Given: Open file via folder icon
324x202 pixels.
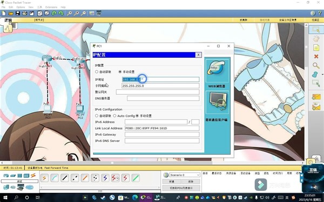Looking at the screenshot, I should (x=11, y=13).
